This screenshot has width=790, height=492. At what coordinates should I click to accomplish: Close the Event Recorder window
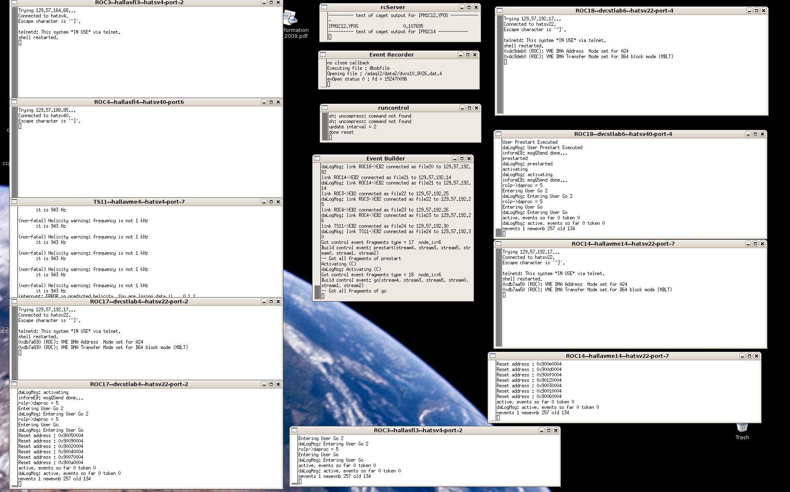475,54
